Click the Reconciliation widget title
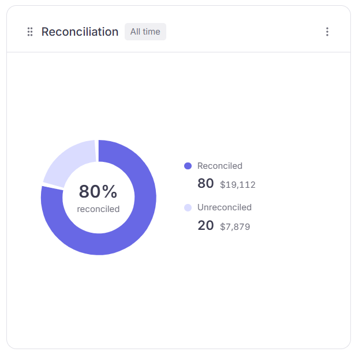 pos(80,32)
